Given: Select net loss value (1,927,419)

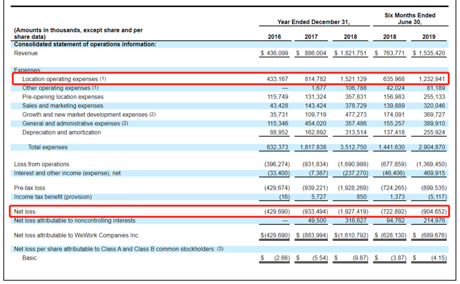Looking at the screenshot, I should pos(353,212).
